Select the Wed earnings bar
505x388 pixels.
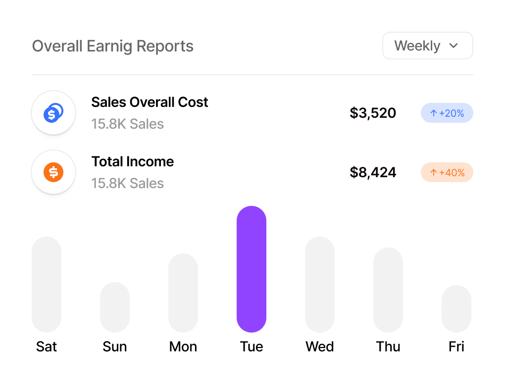(x=320, y=285)
